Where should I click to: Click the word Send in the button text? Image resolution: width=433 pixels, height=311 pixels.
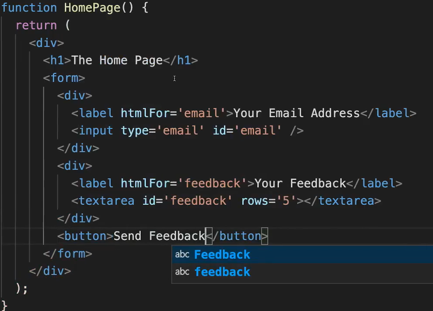click(127, 236)
